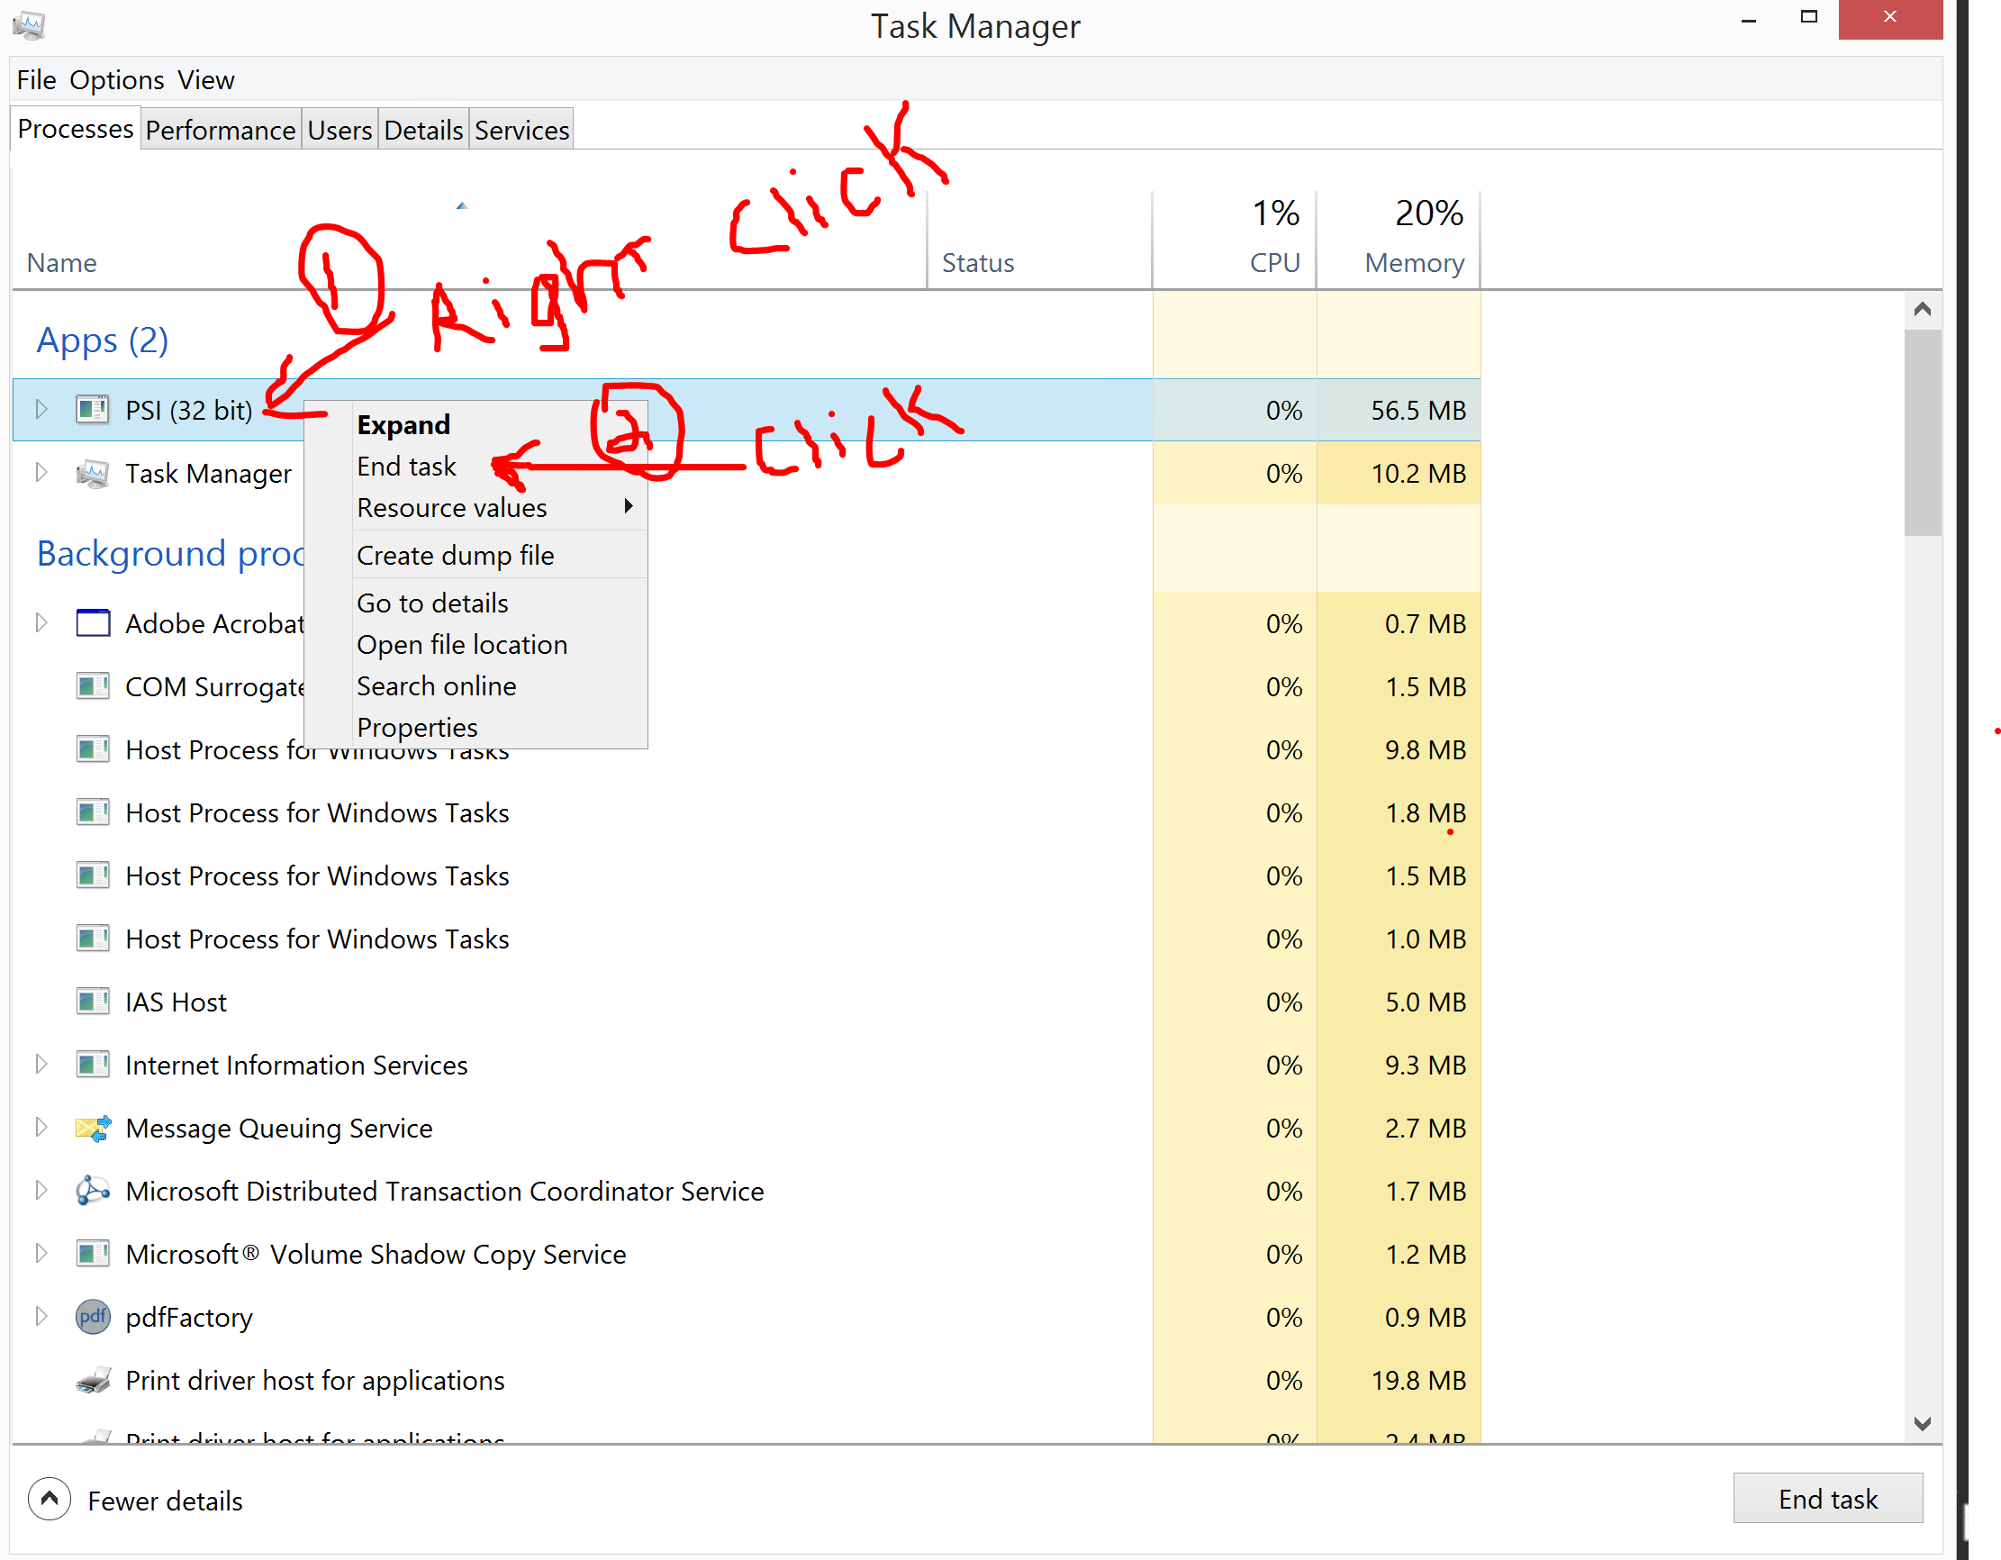Expand the Microsoft Volume Shadow Copy Service row
Viewport: 2001px width, 1560px height.
41,1253
